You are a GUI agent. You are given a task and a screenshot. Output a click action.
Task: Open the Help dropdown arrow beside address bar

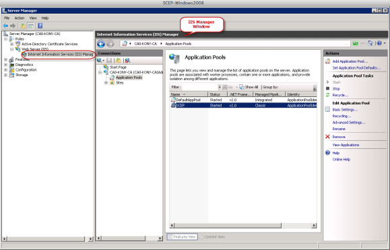point(385,44)
